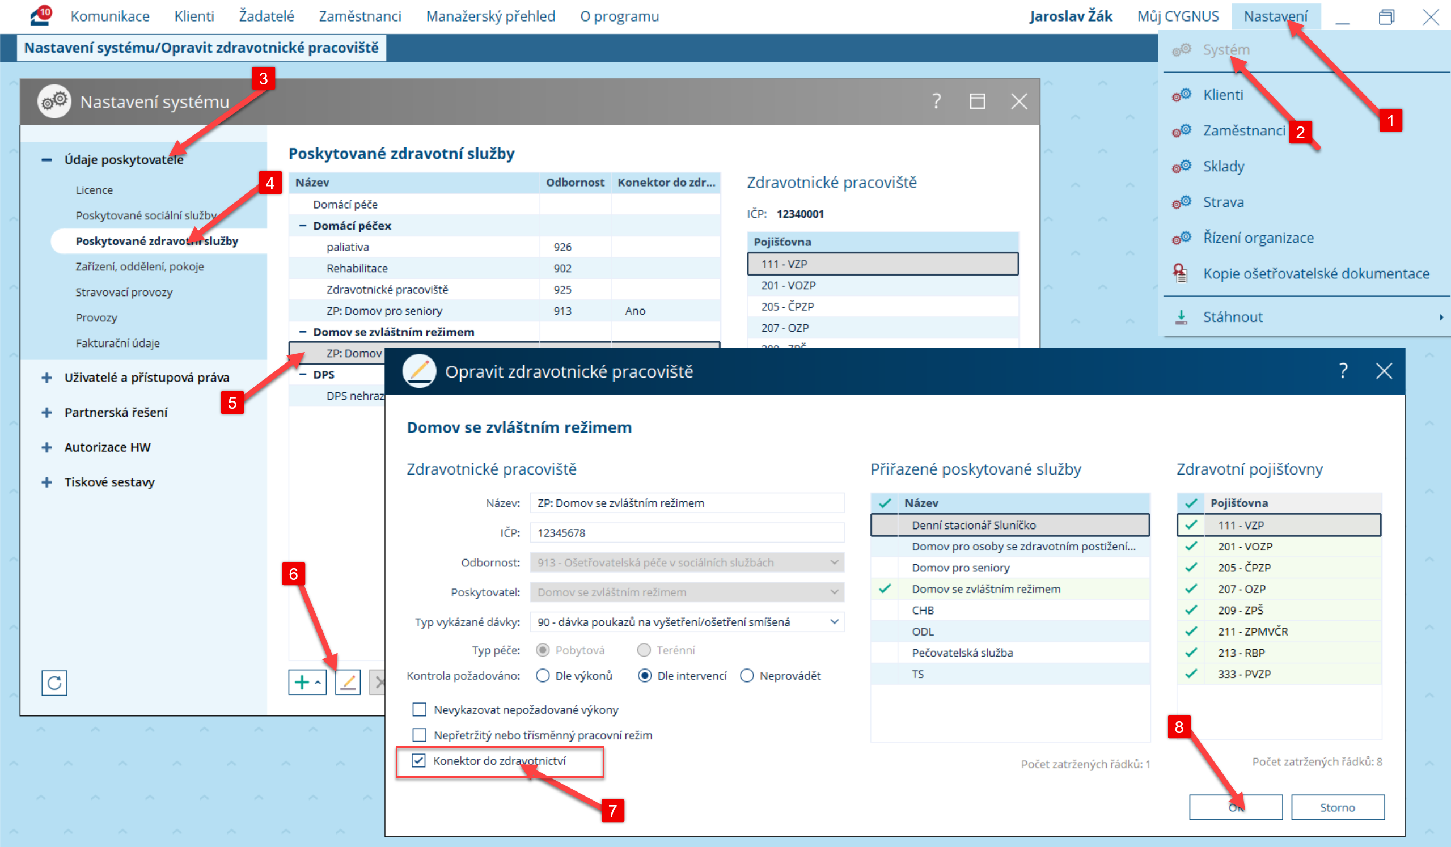Check the Domov pro seniory service row

pos(885,568)
